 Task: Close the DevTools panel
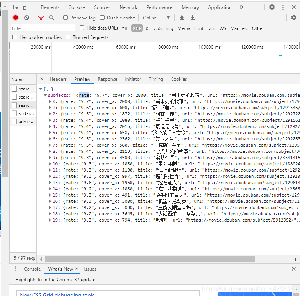point(294,7)
